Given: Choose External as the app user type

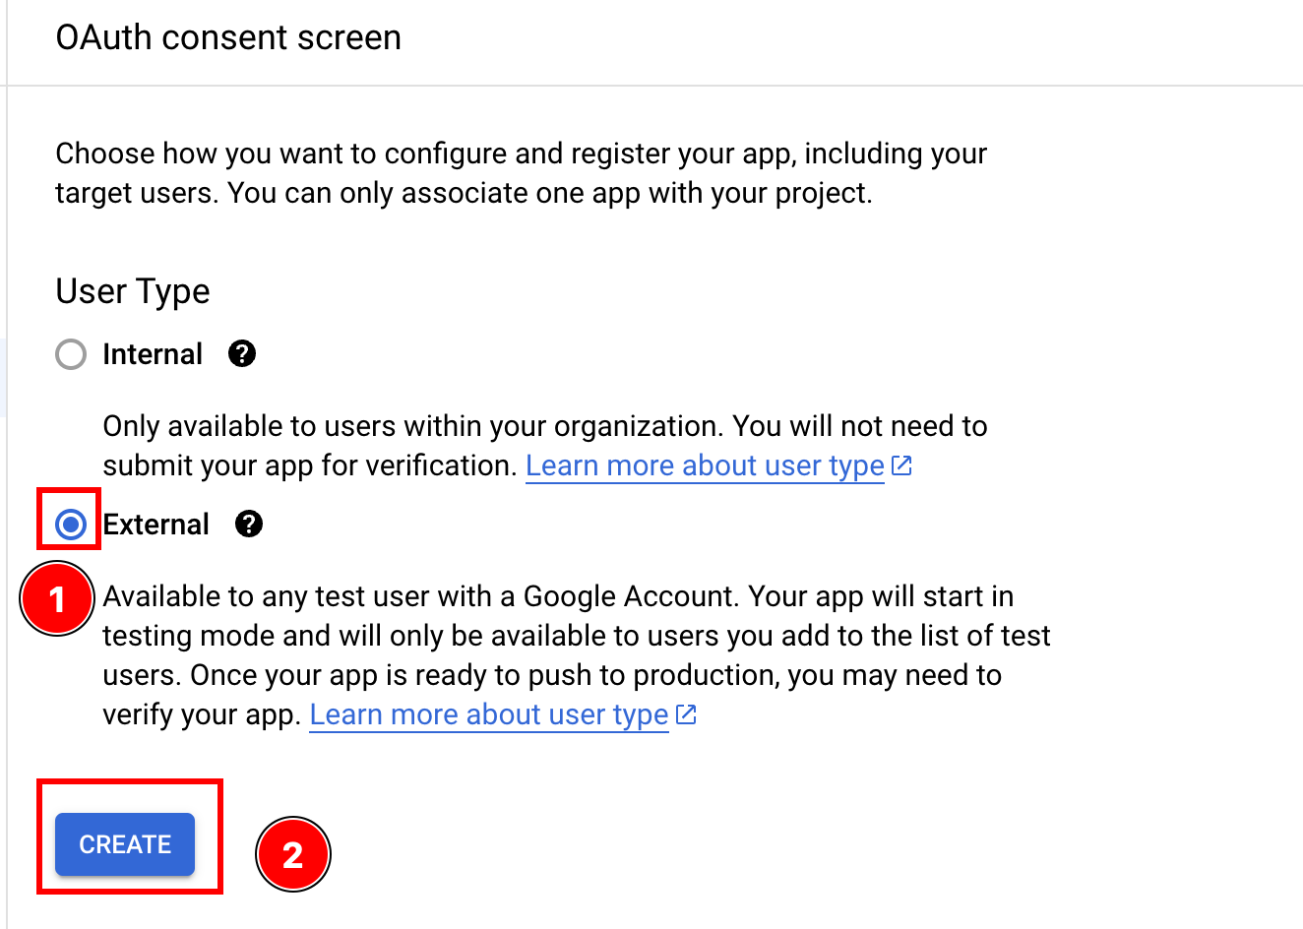Looking at the screenshot, I should [70, 524].
